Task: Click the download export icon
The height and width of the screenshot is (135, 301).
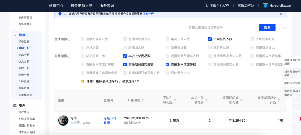Action: click(x=283, y=27)
